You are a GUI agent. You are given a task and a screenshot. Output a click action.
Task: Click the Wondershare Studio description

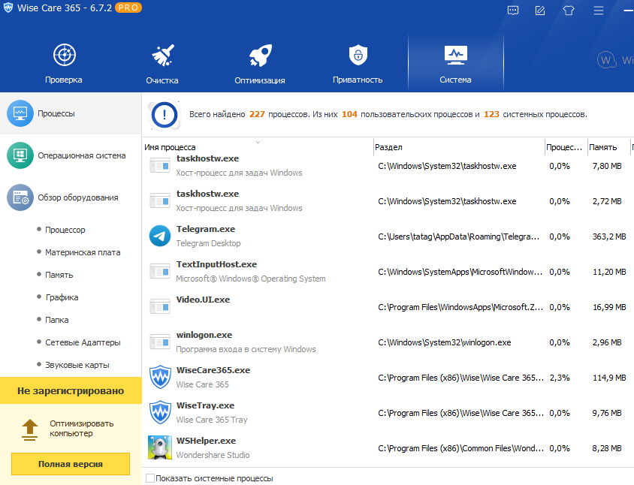[213, 455]
